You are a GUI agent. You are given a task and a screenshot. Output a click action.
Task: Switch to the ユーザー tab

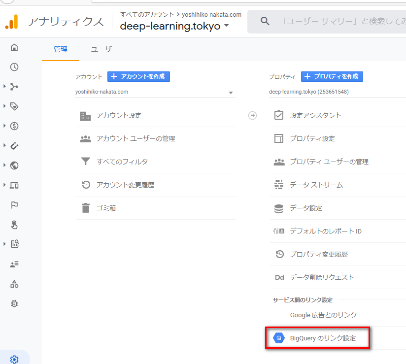[104, 49]
